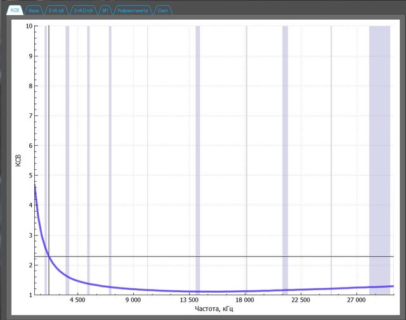The width and height of the screenshot is (406, 320).
Task: Switch to the Z=R||+jX tab
Action: (83, 11)
